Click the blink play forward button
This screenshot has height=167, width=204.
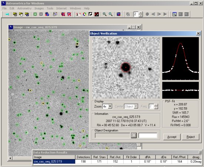(x=165, y=14)
